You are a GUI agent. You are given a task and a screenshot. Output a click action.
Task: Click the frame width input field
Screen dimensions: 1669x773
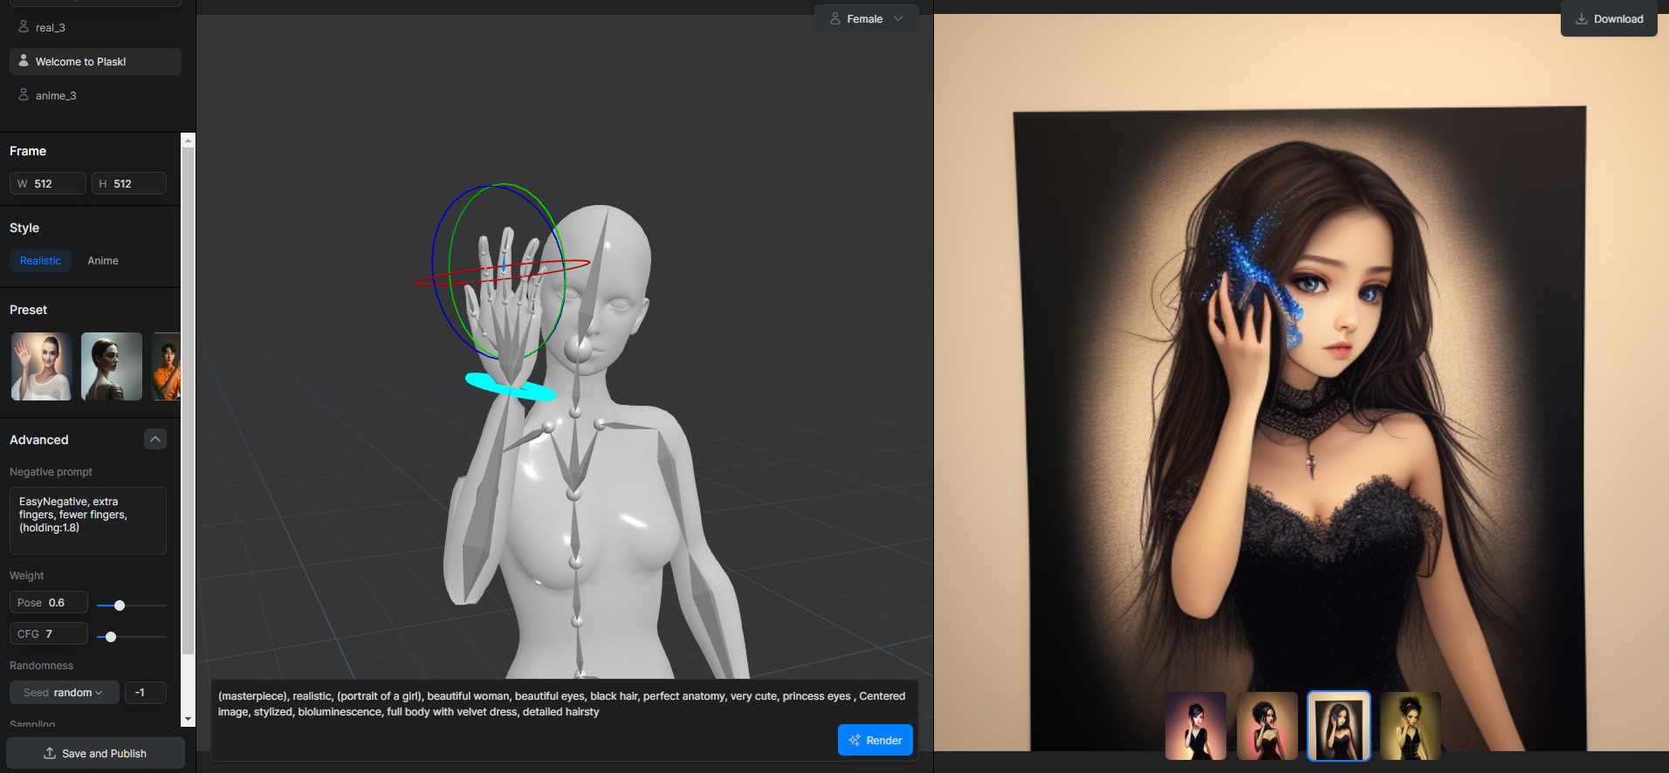click(x=48, y=184)
